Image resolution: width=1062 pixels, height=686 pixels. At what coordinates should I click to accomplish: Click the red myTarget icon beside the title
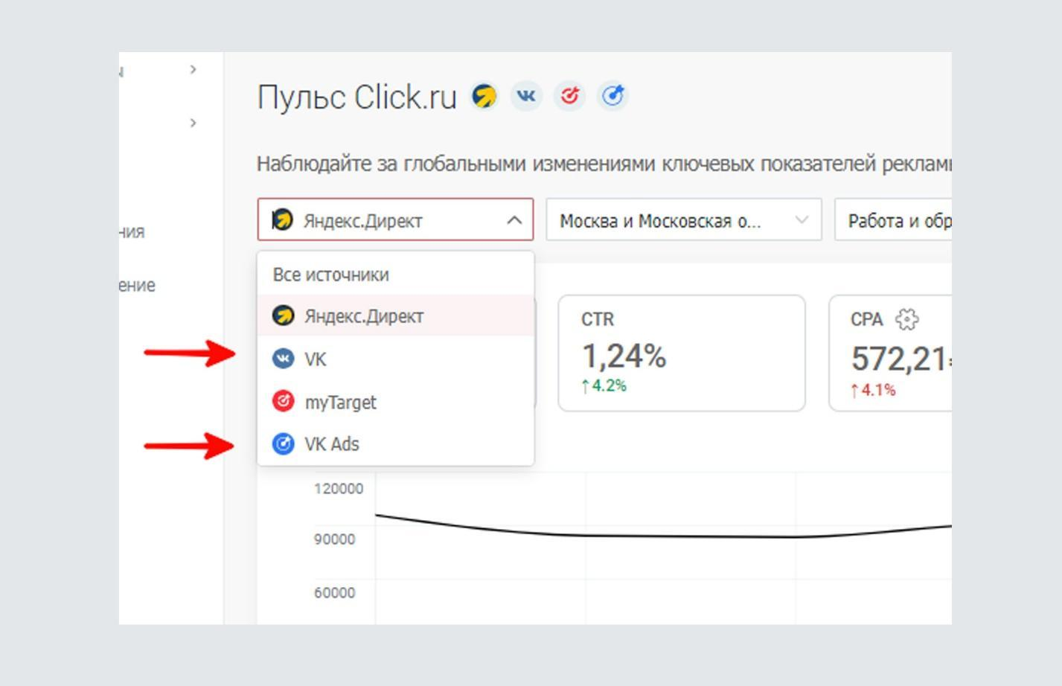[x=569, y=96]
